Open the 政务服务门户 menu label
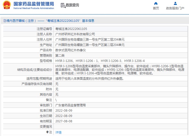Viewport: 189px width, 136px height. pyautogui.click(x=175, y=8)
